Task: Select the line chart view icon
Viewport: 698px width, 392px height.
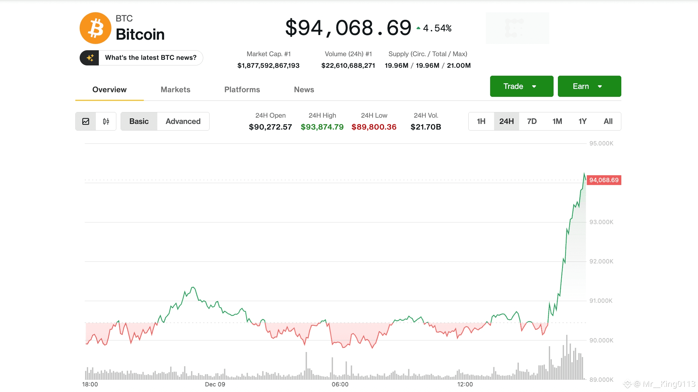Action: click(x=86, y=121)
